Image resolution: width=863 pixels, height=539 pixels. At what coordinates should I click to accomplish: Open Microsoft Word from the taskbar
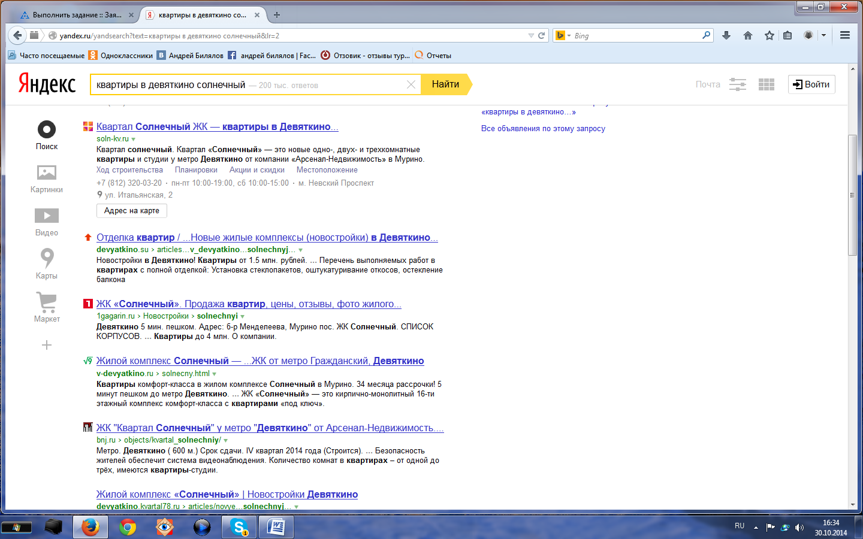[276, 527]
